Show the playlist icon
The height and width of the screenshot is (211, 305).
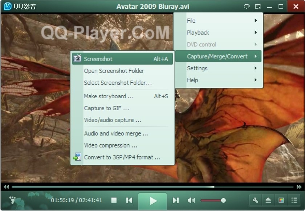(294, 200)
